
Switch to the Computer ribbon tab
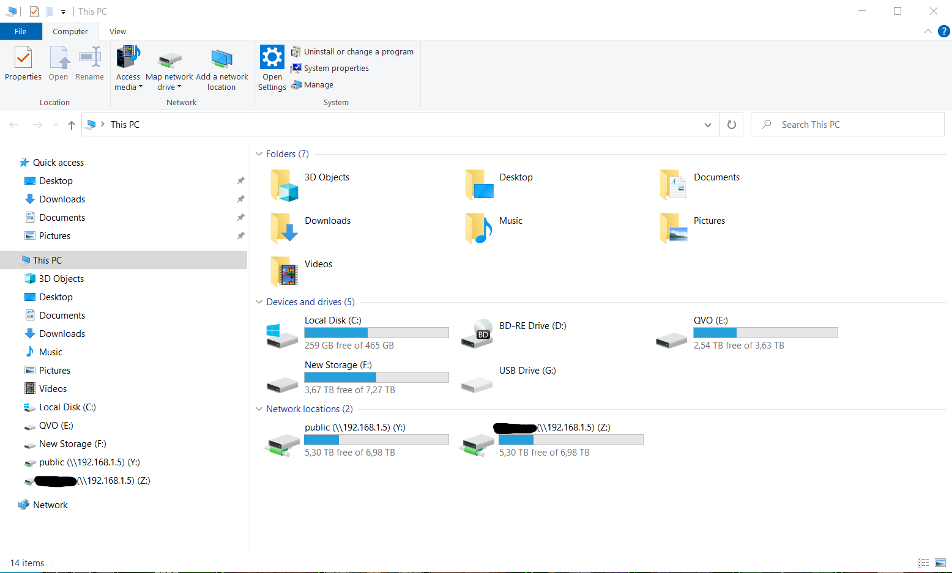(70, 31)
